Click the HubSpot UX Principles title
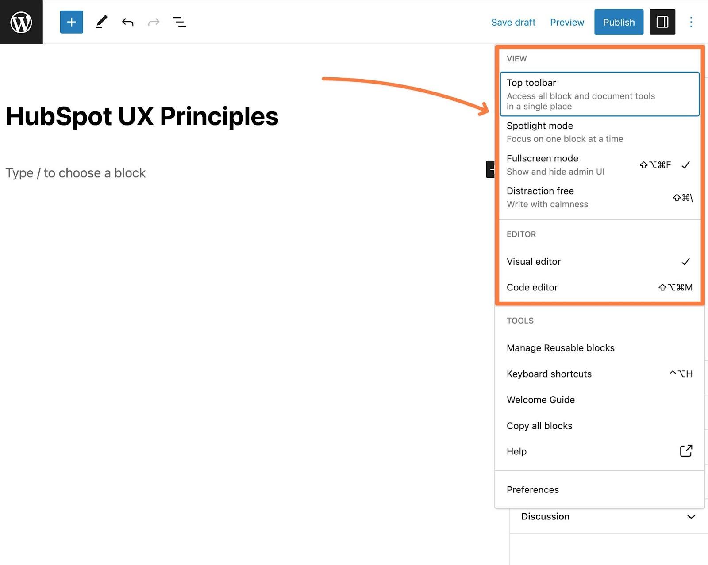The height and width of the screenshot is (565, 708). (x=142, y=116)
